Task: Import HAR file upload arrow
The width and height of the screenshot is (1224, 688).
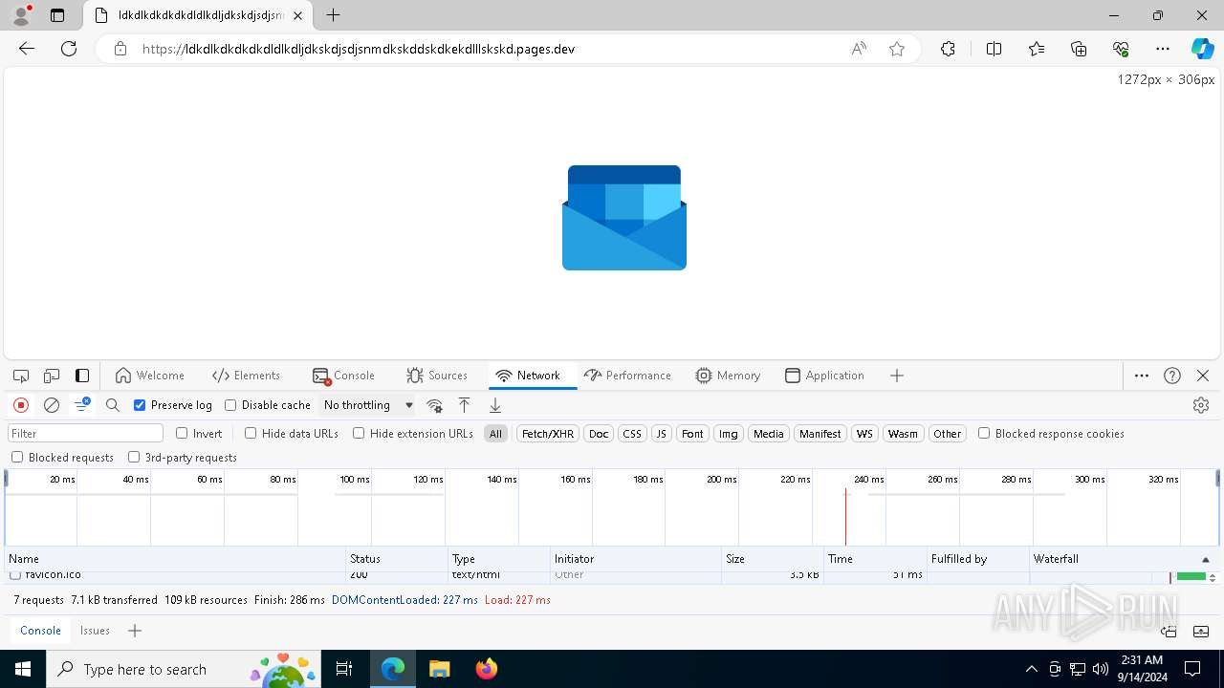Action: (465, 405)
